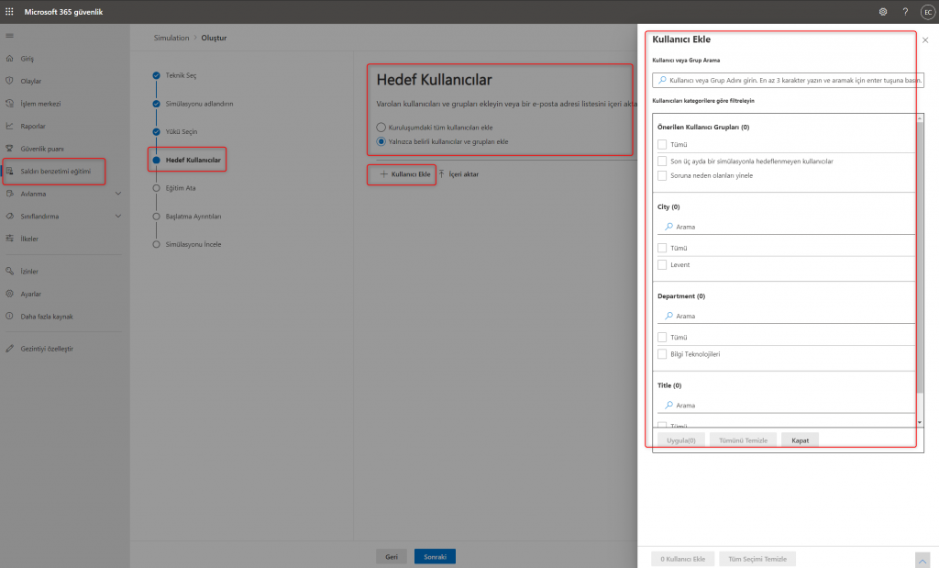
Task: Click the Sonraki button
Action: click(x=435, y=556)
